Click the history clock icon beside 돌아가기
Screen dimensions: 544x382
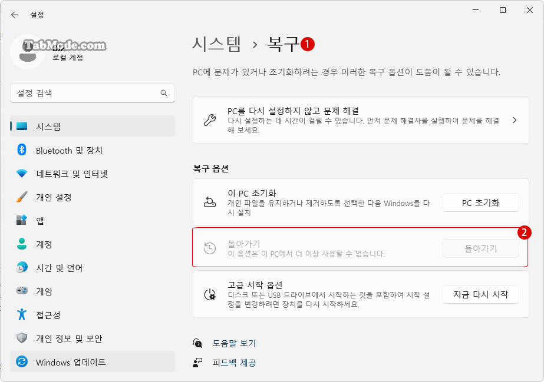pos(210,248)
